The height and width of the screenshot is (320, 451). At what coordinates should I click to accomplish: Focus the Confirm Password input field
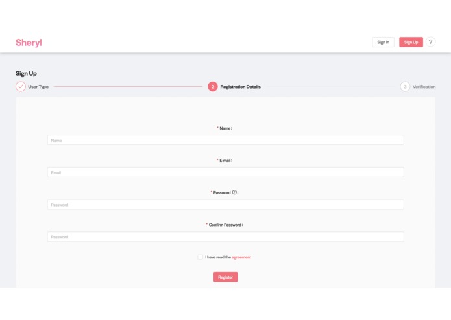[x=226, y=237]
